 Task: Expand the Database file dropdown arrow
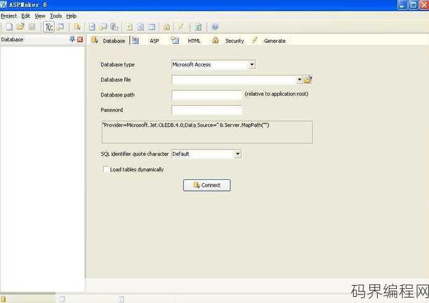pos(299,80)
